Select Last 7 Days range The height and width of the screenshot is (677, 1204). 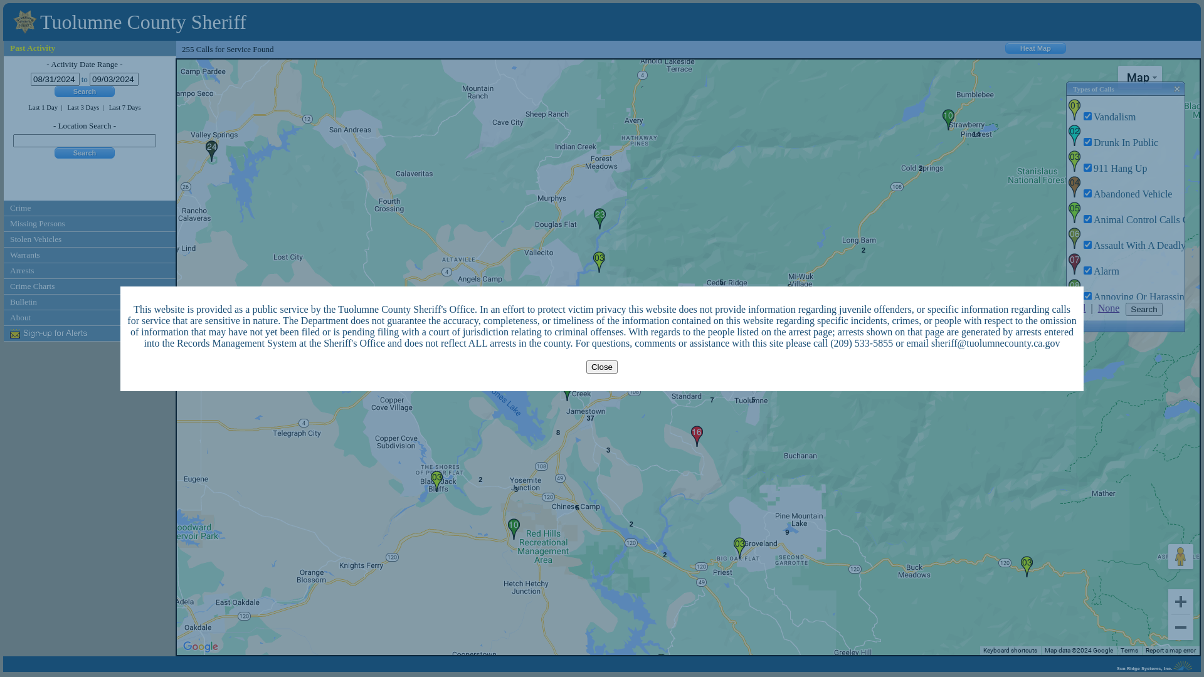[125, 107]
